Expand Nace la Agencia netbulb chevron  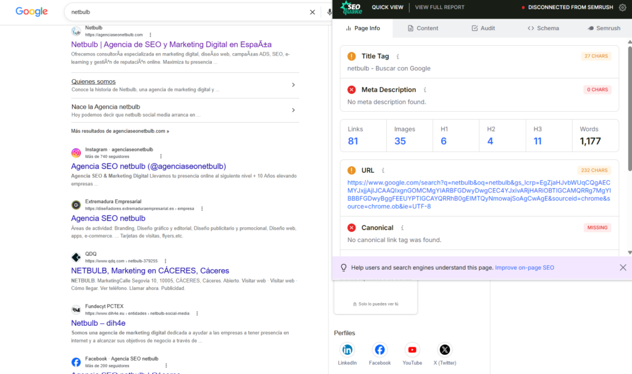293,110
